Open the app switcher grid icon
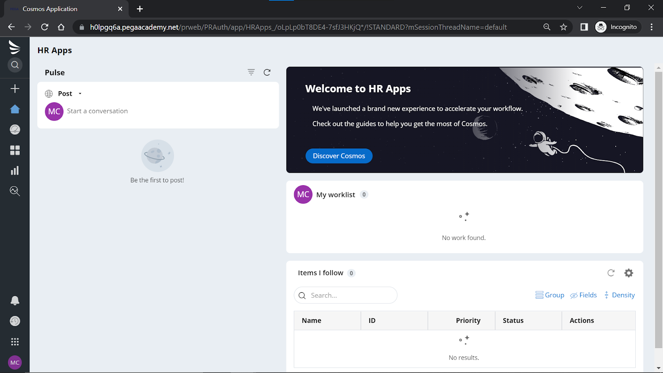 (15, 342)
